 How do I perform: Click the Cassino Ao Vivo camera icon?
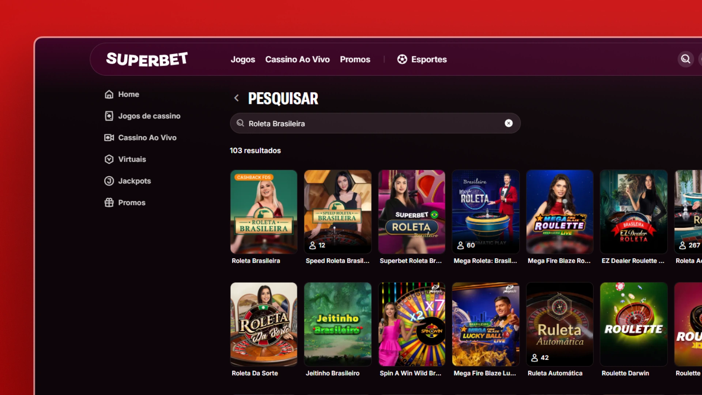[x=109, y=138]
